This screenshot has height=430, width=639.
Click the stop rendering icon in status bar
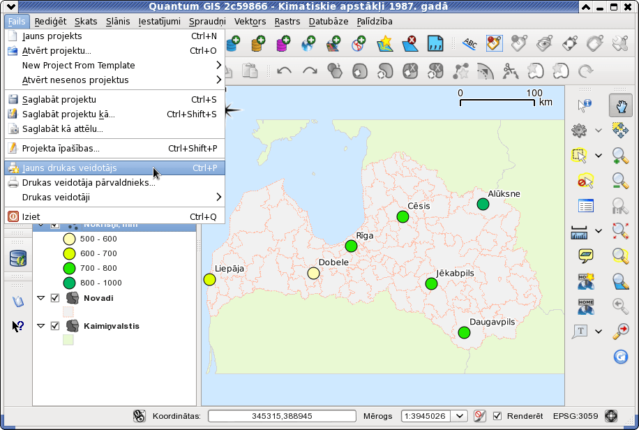tap(480, 416)
